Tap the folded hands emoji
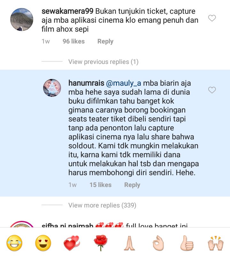 [x=129, y=243]
